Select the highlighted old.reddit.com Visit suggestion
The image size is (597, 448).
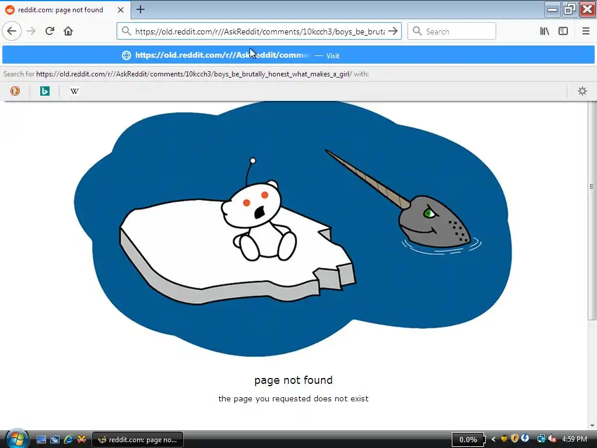pyautogui.click(x=298, y=55)
